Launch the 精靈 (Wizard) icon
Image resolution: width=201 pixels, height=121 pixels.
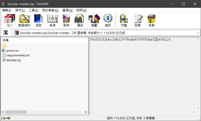94,20
